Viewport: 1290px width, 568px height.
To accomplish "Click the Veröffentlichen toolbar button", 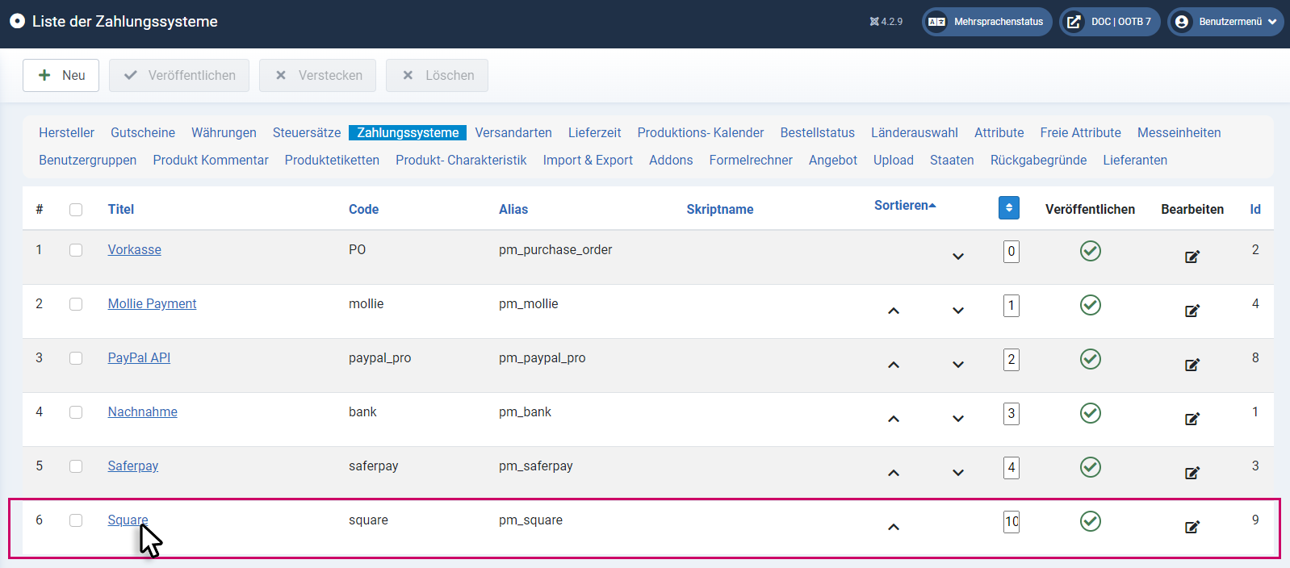I will pos(179,75).
